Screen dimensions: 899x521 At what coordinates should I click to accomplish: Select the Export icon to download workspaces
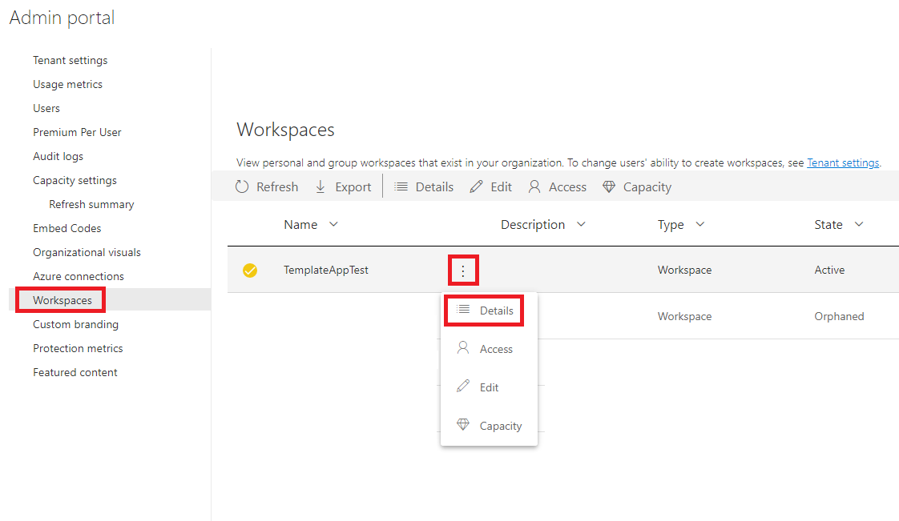click(322, 186)
